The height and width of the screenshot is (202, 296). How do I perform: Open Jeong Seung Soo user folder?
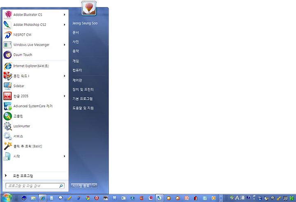click(x=85, y=23)
